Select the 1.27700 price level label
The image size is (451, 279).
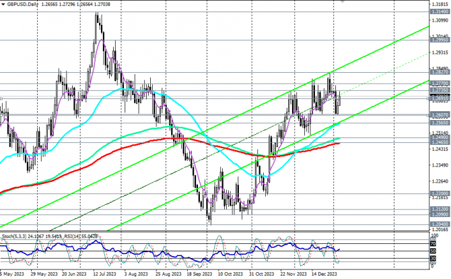[x=440, y=84]
